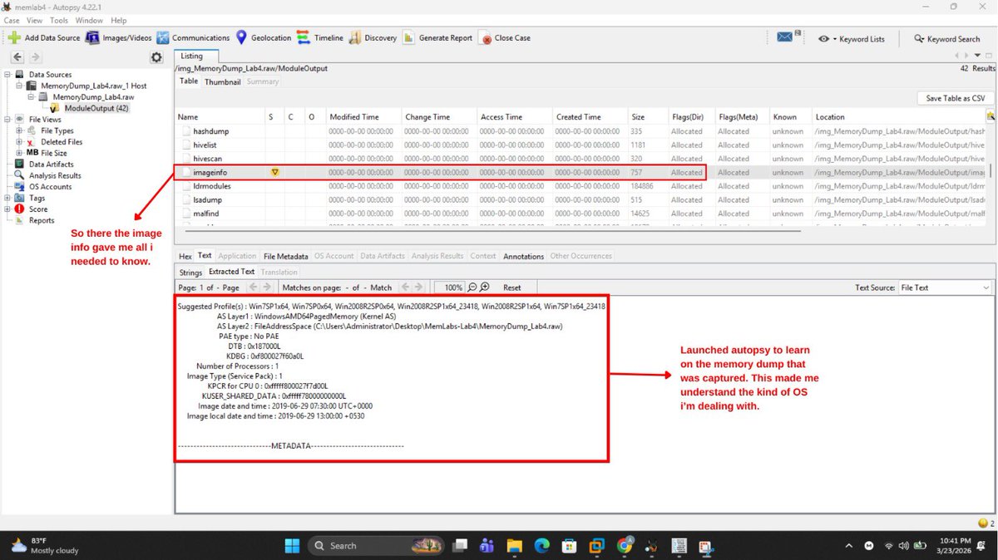Open Microsoft Store from the taskbar
The image size is (998, 560).
(x=569, y=546)
